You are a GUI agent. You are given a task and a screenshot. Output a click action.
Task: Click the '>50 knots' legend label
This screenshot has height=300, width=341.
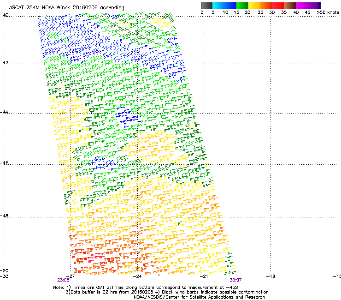[x=328, y=12]
